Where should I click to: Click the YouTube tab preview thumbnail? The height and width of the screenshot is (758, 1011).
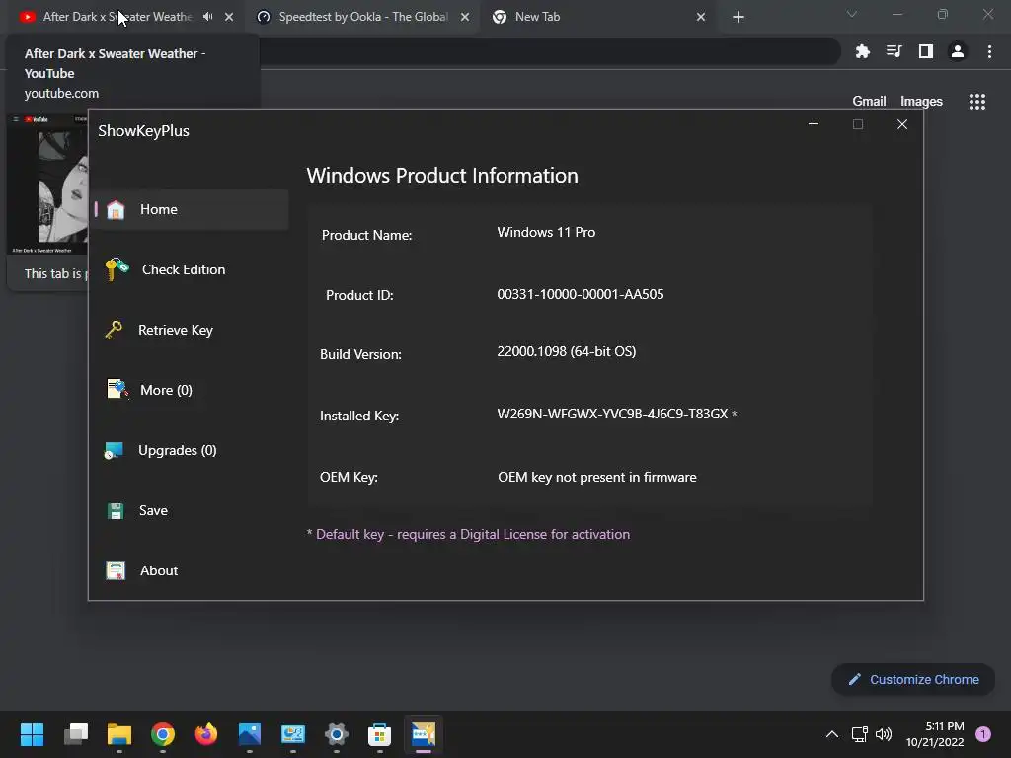tap(47, 184)
